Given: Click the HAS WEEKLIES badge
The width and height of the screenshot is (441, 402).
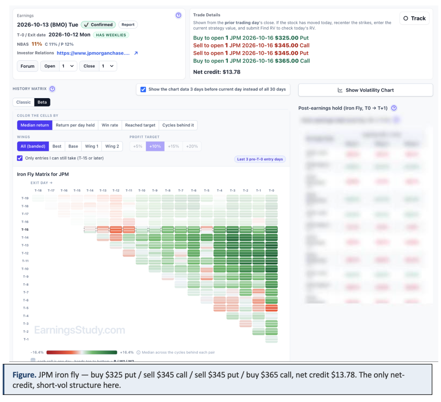Looking at the screenshot, I should coord(111,35).
